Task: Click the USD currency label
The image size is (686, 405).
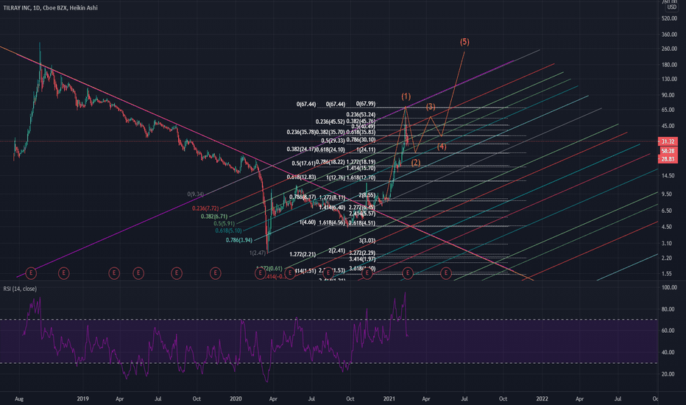Action: [671, 7]
